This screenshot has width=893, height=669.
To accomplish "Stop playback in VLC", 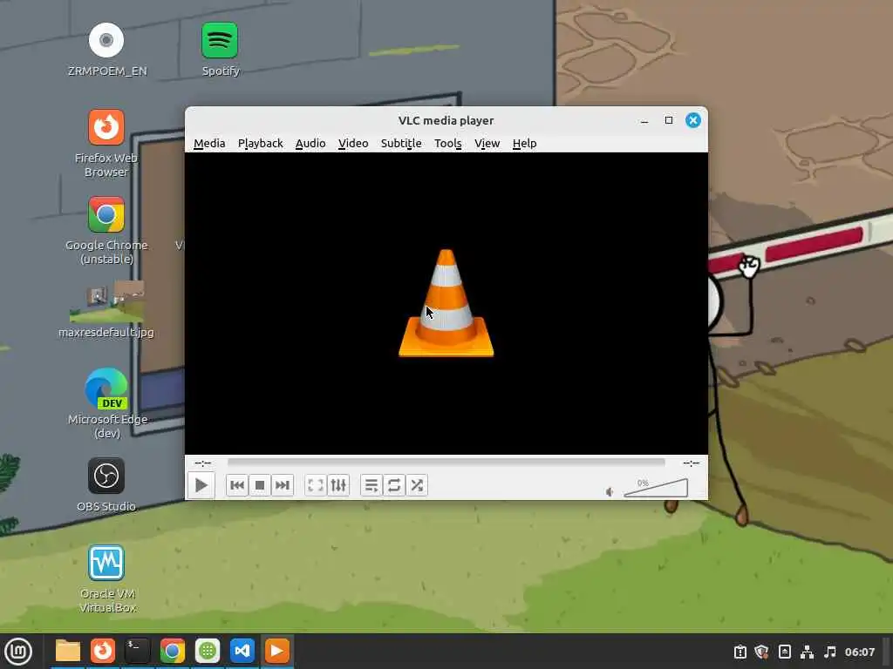I will (260, 485).
